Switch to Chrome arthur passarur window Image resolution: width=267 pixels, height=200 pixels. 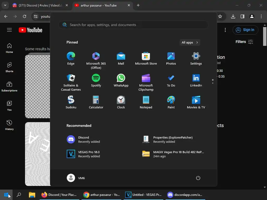click(x=101, y=195)
